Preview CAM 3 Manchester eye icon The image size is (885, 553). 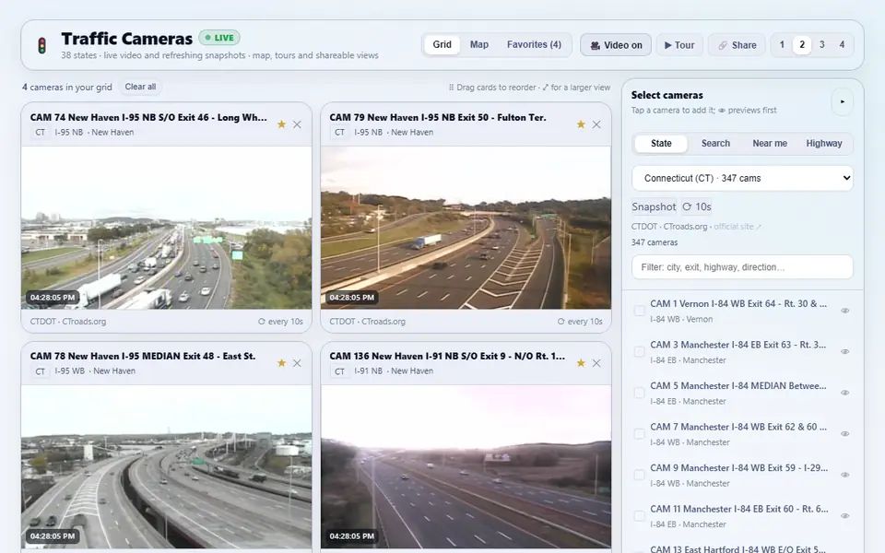(845, 351)
